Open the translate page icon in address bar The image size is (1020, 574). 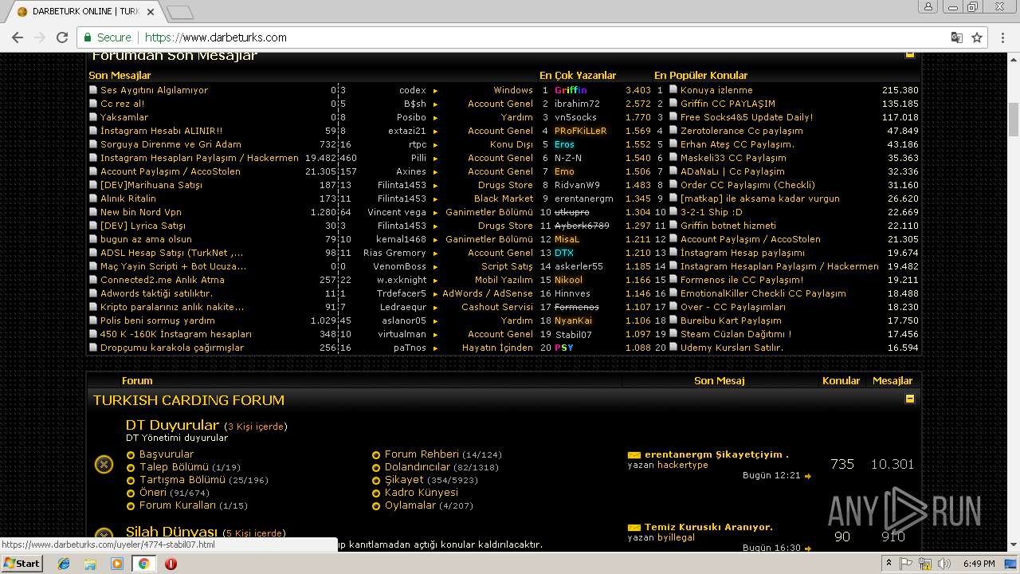pos(956,37)
